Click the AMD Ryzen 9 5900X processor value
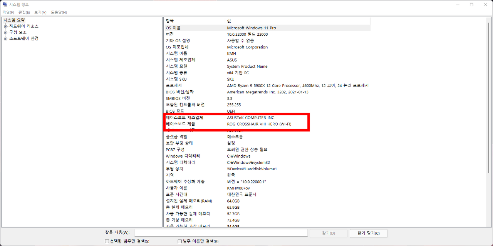 tap(298, 85)
